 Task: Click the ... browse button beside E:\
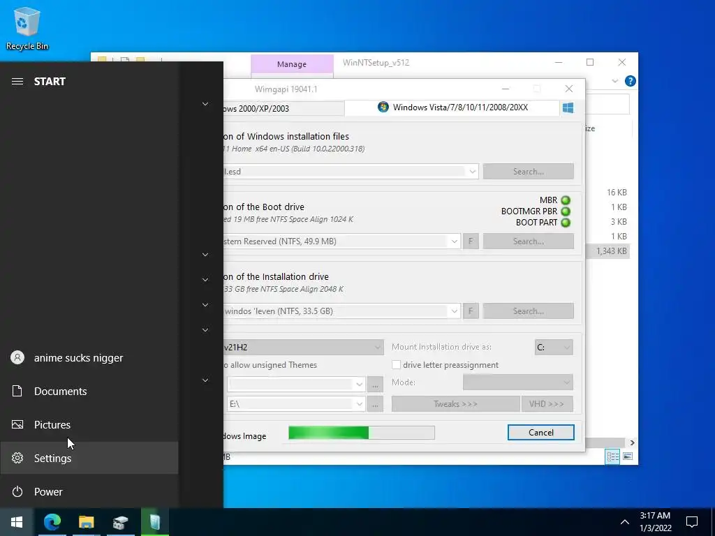(x=375, y=404)
